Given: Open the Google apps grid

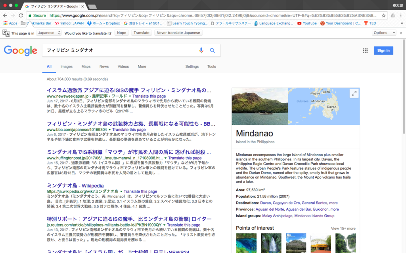Looking at the screenshot, I should [x=365, y=51].
